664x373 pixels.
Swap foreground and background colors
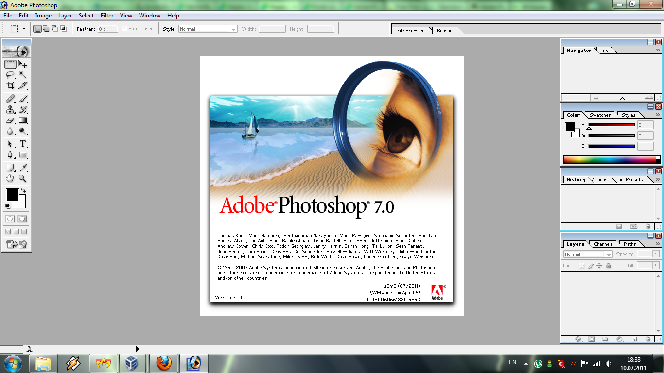point(23,190)
